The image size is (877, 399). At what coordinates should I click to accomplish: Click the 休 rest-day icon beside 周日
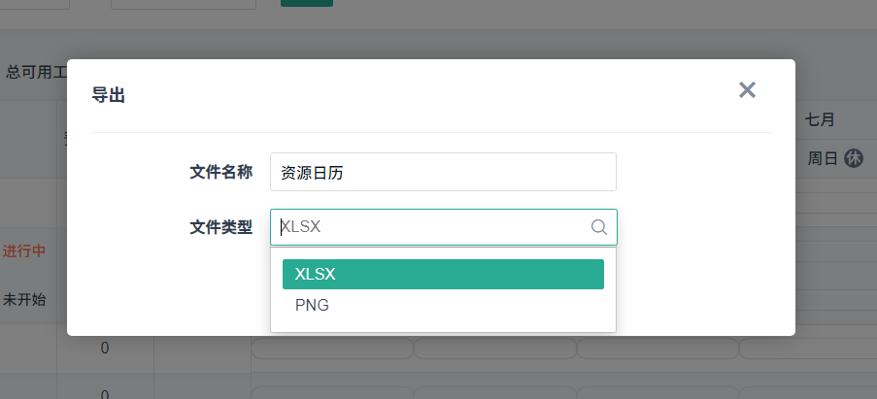853,158
